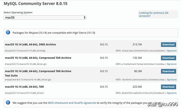181x110 pixels.
Task: Select Packages for Mojave compatibility notice text
Action: pyautogui.click(x=54, y=33)
